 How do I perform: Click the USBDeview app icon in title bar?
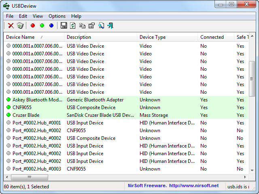click(6, 6)
